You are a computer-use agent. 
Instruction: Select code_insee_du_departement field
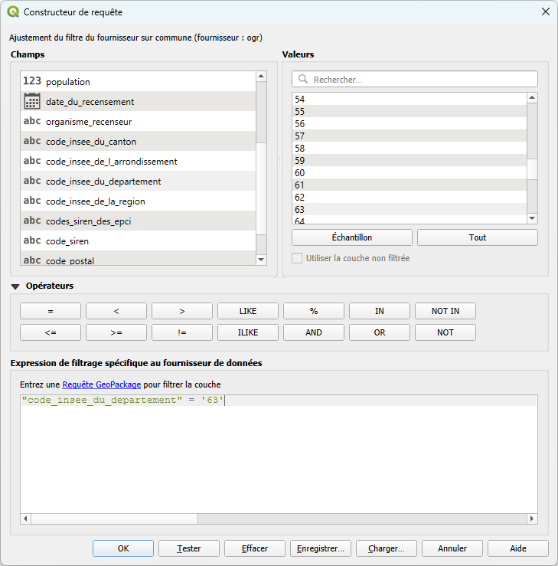103,182
